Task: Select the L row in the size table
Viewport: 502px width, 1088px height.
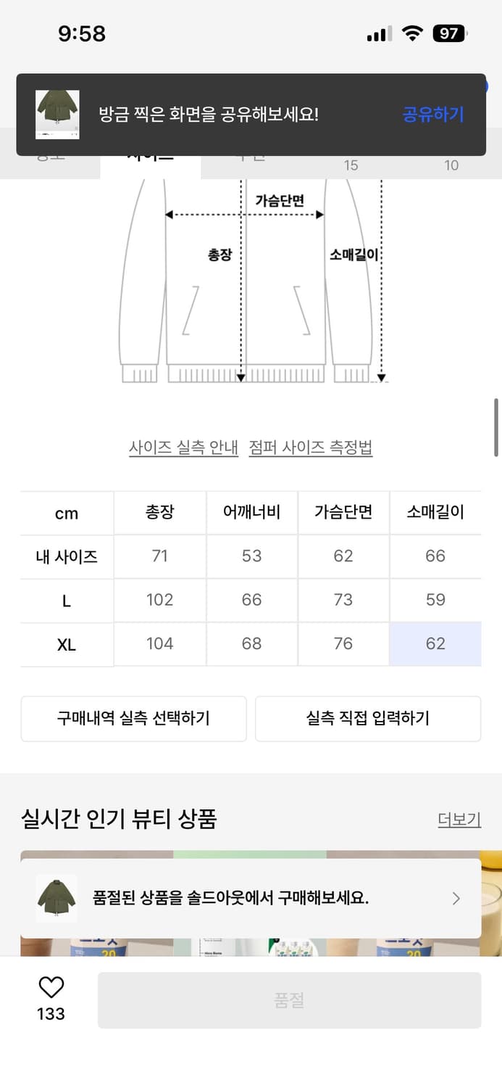Action: 66,600
